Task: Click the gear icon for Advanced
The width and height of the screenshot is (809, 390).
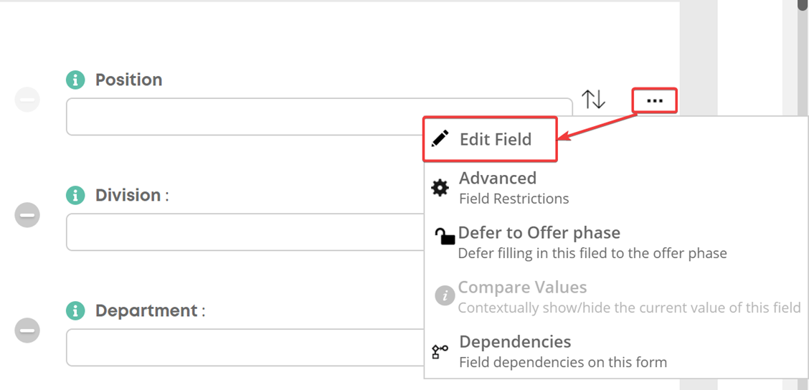Action: coord(440,188)
